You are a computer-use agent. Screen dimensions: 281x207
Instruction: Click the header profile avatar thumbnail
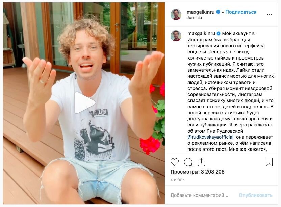[176, 14]
